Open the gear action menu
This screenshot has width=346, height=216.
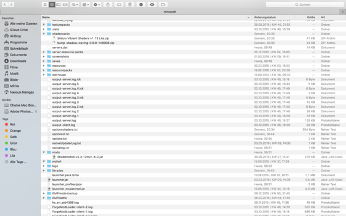click(x=97, y=5)
